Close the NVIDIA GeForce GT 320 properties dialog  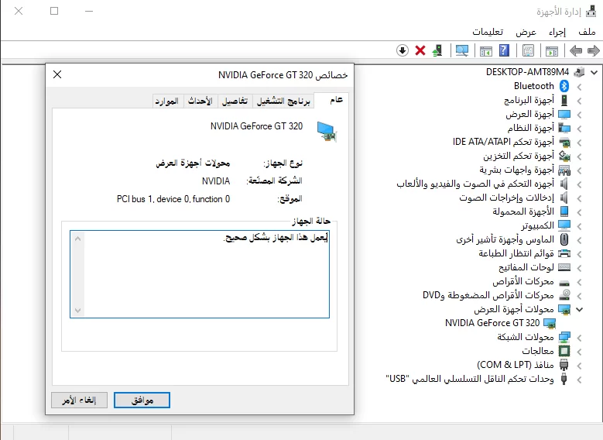[57, 74]
